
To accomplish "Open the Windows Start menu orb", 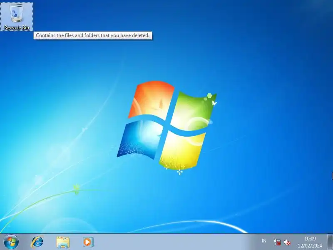I will (x=11, y=242).
